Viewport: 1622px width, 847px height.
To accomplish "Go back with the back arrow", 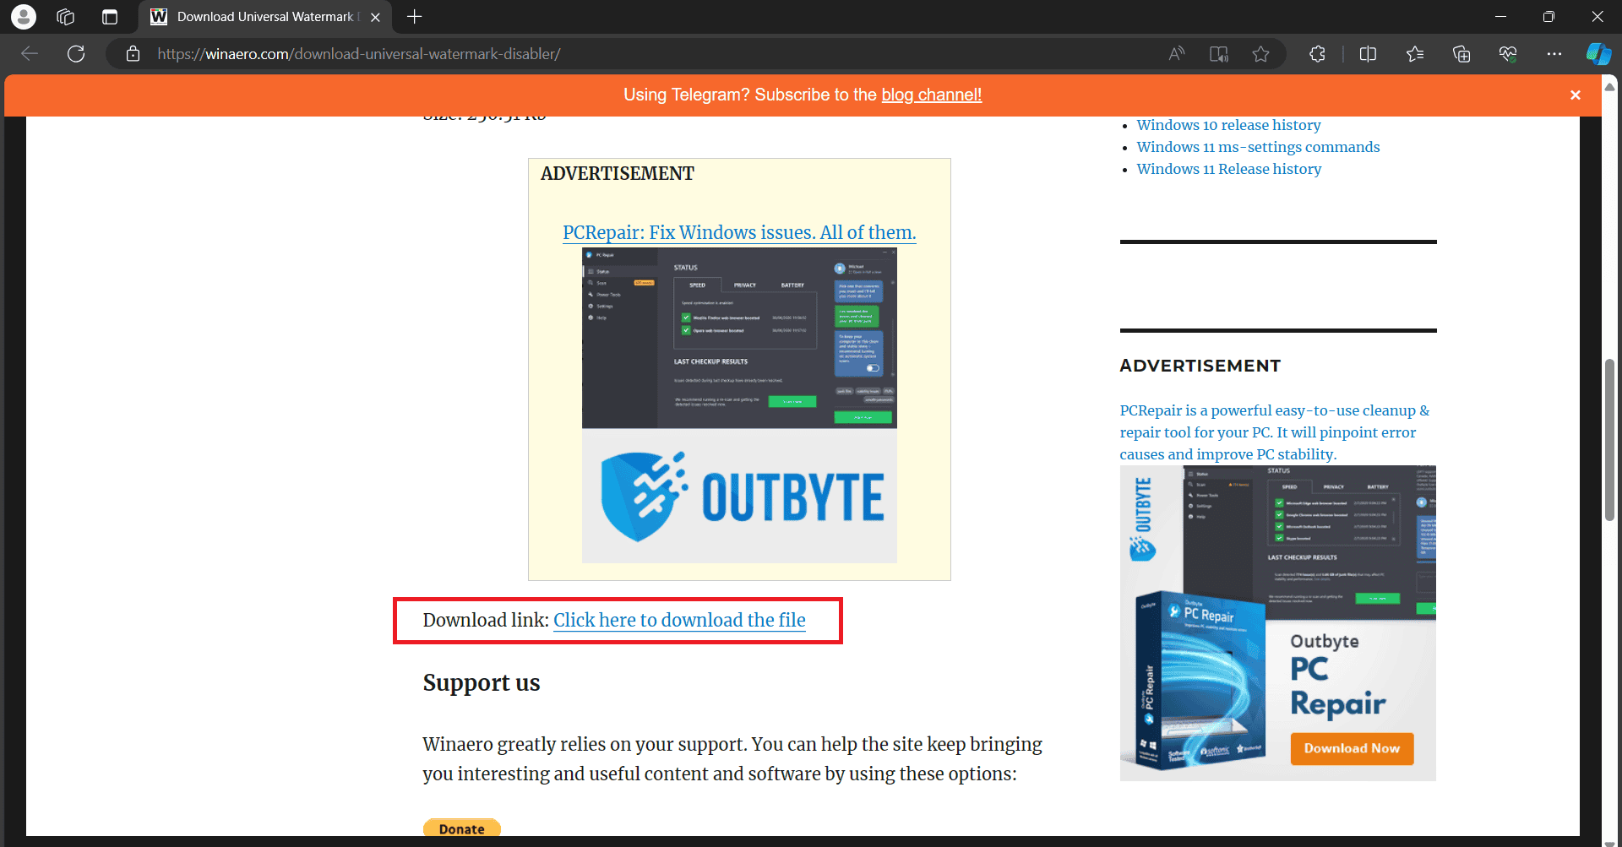I will [x=30, y=54].
